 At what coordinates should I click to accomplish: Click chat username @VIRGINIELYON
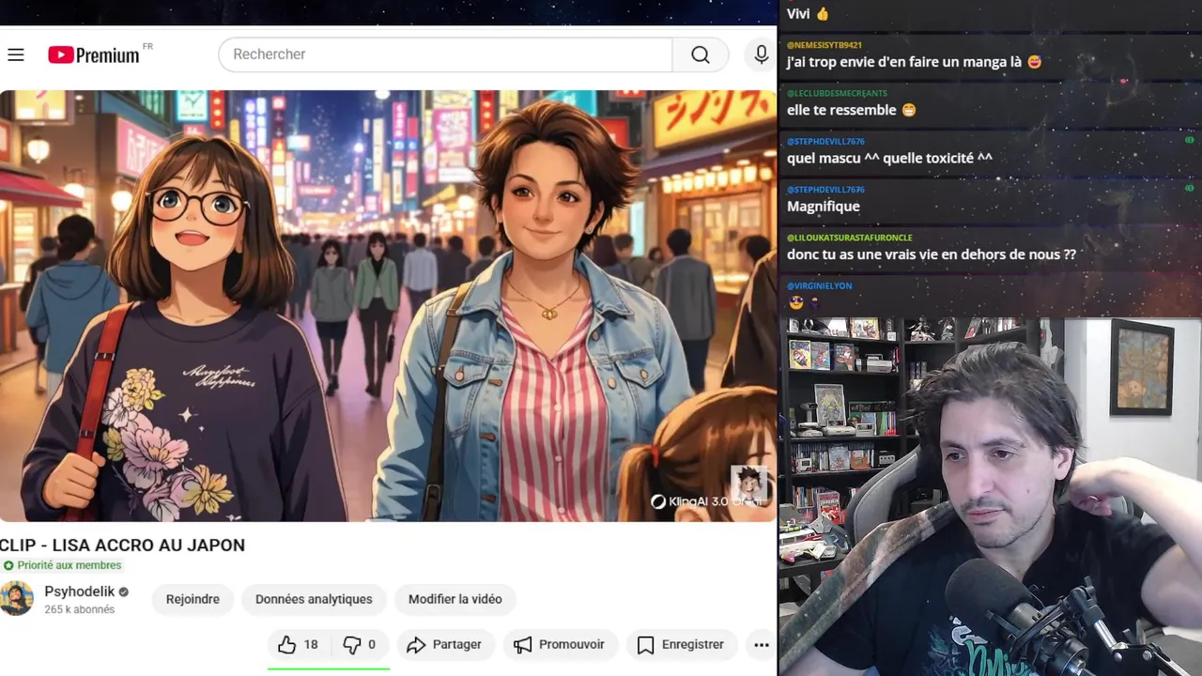(819, 285)
